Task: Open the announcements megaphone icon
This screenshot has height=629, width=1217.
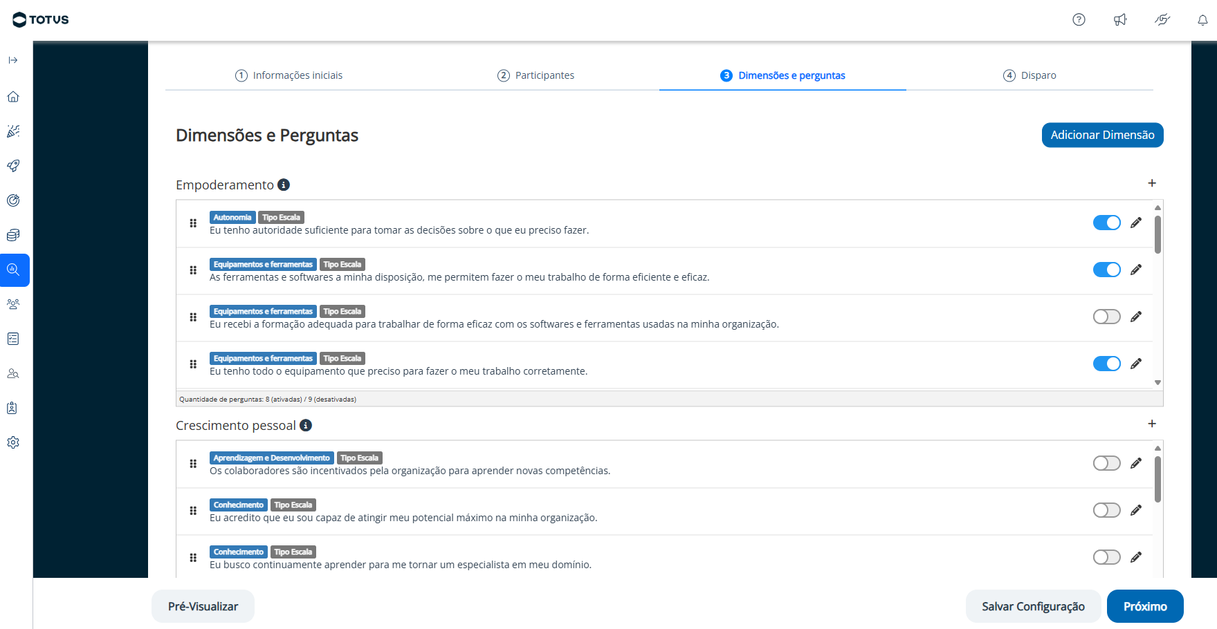Action: (x=1120, y=19)
